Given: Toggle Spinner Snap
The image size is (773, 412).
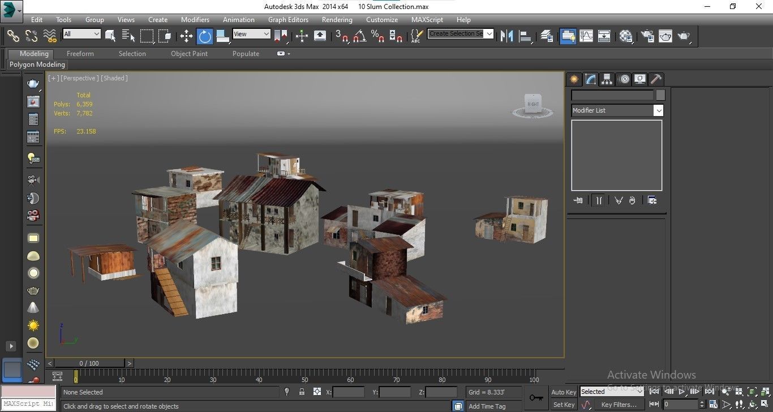Looking at the screenshot, I should (x=396, y=36).
